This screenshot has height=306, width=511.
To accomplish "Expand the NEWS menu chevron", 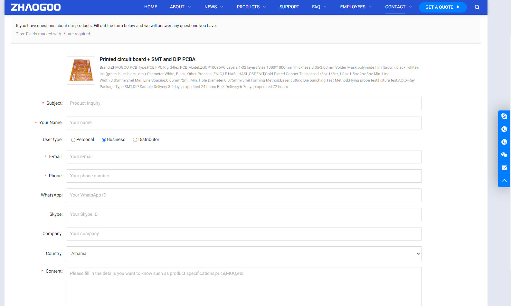I will (x=222, y=7).
